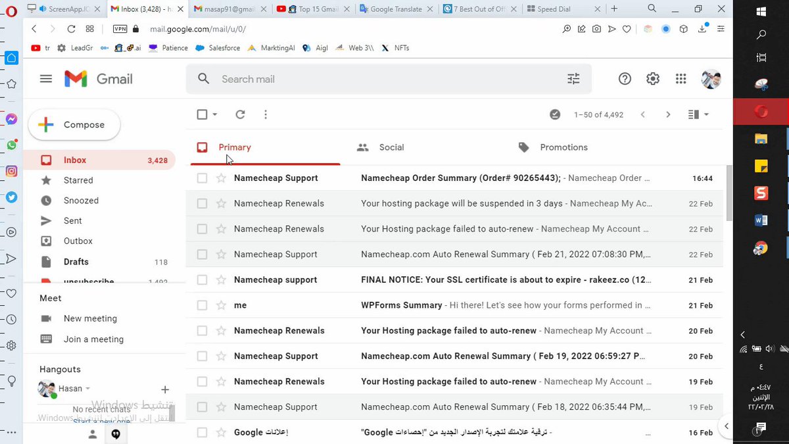Open Word from Windows taskbar
Image resolution: width=789 pixels, height=444 pixels.
tap(761, 220)
